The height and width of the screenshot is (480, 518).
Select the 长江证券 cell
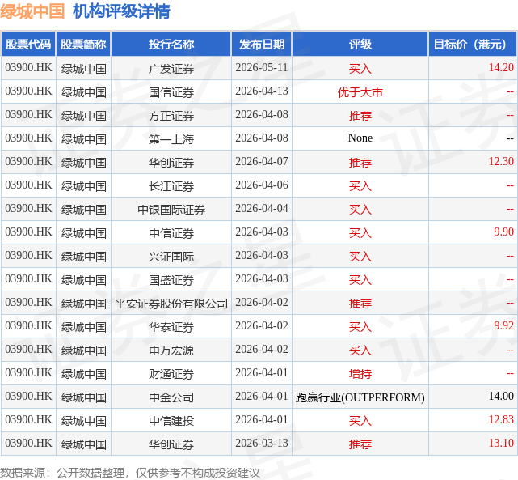[x=171, y=186]
